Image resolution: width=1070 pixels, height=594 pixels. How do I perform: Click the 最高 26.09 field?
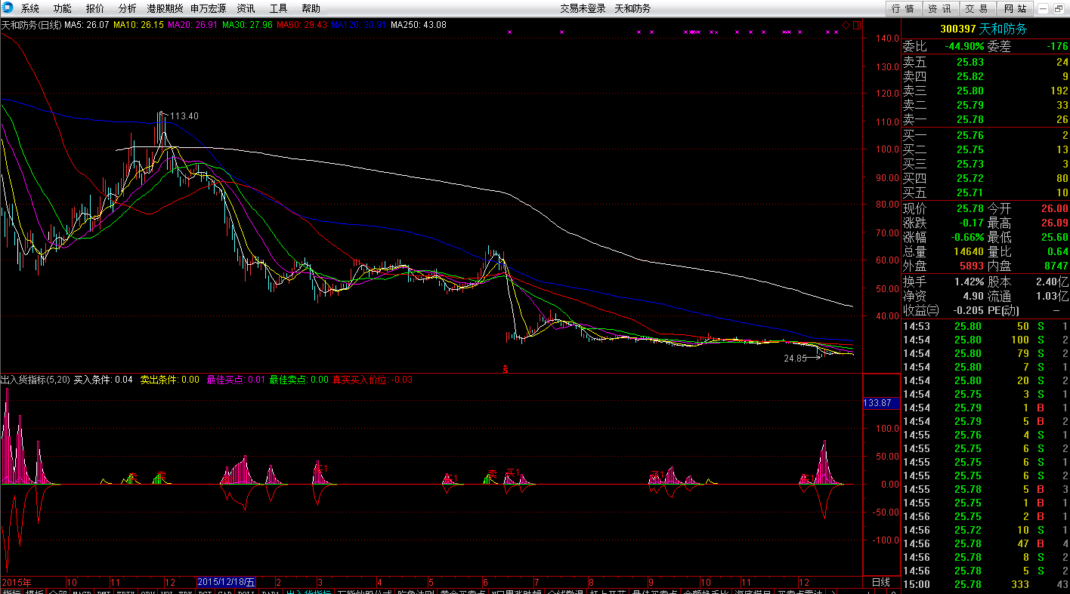tap(1028, 223)
